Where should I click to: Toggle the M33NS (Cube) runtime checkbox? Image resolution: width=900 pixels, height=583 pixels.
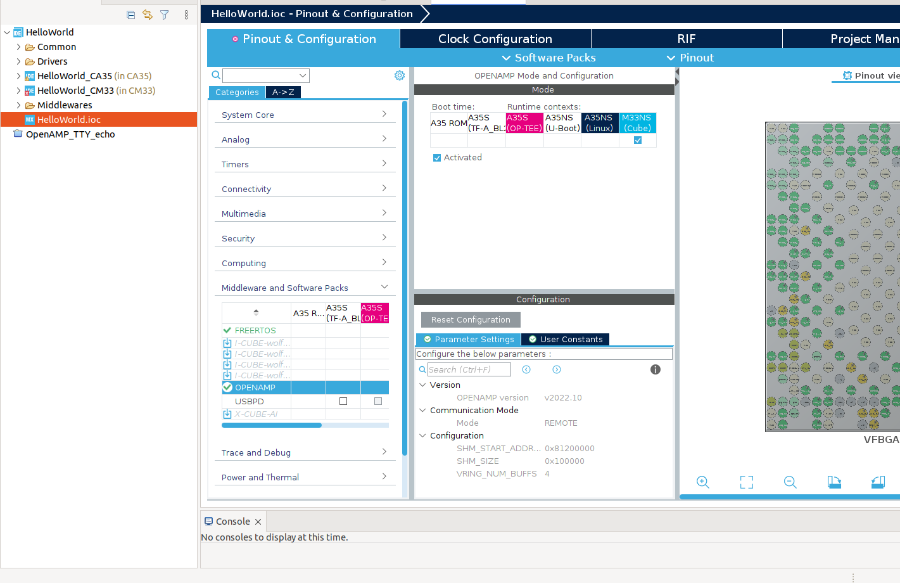[x=637, y=140]
